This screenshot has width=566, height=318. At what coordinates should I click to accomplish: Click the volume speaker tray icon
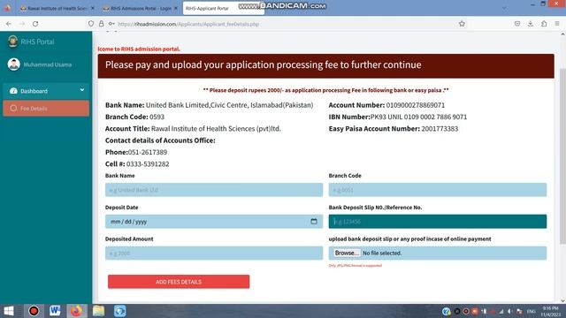pos(510,311)
